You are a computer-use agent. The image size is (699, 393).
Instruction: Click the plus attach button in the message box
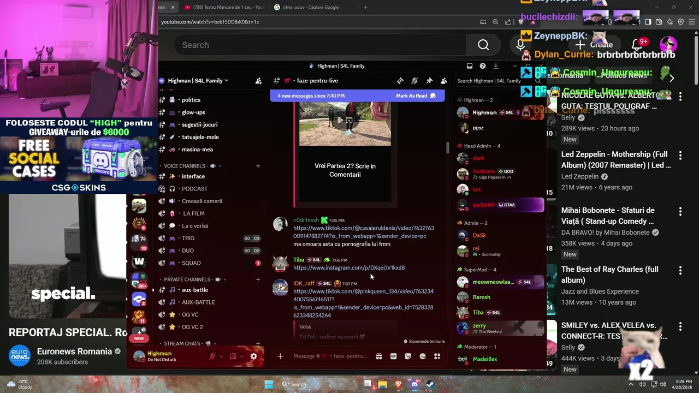pyautogui.click(x=280, y=356)
